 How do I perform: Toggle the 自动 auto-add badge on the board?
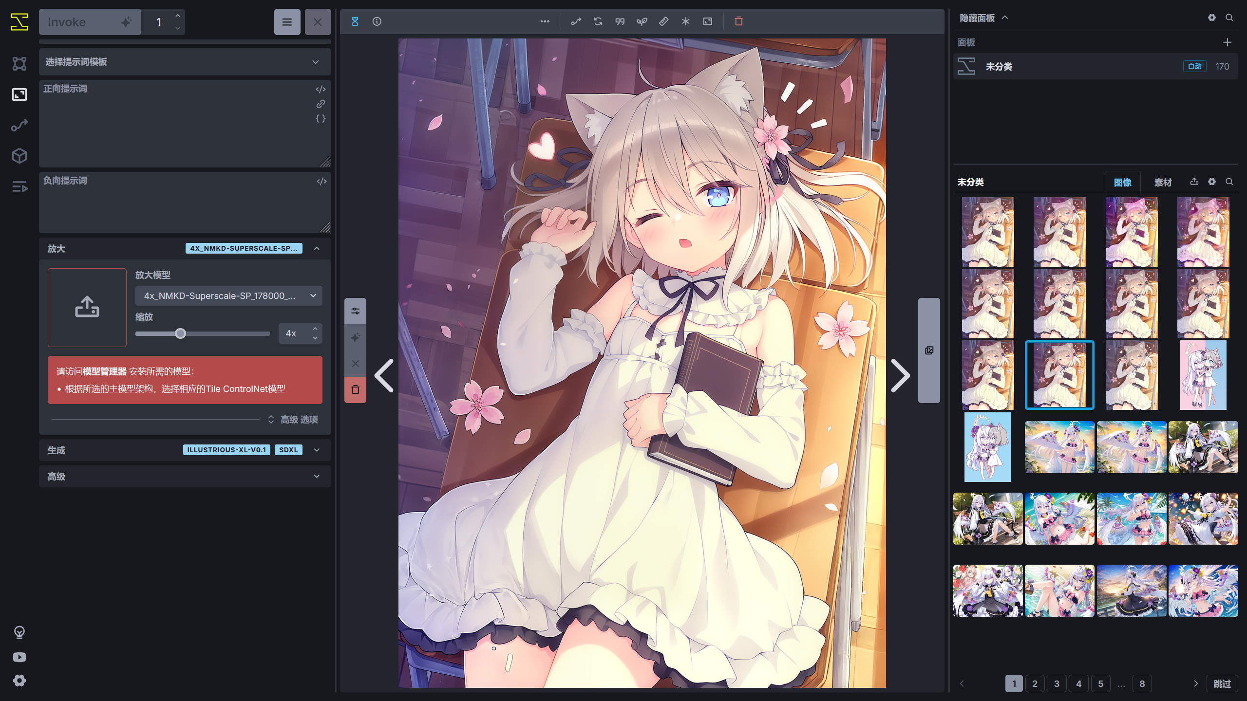tap(1194, 66)
